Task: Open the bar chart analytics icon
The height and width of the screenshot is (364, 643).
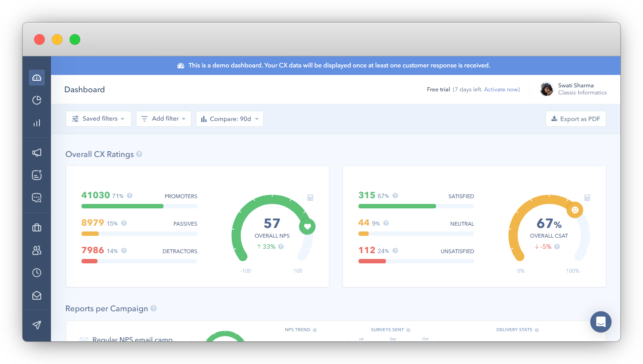Action: point(37,122)
